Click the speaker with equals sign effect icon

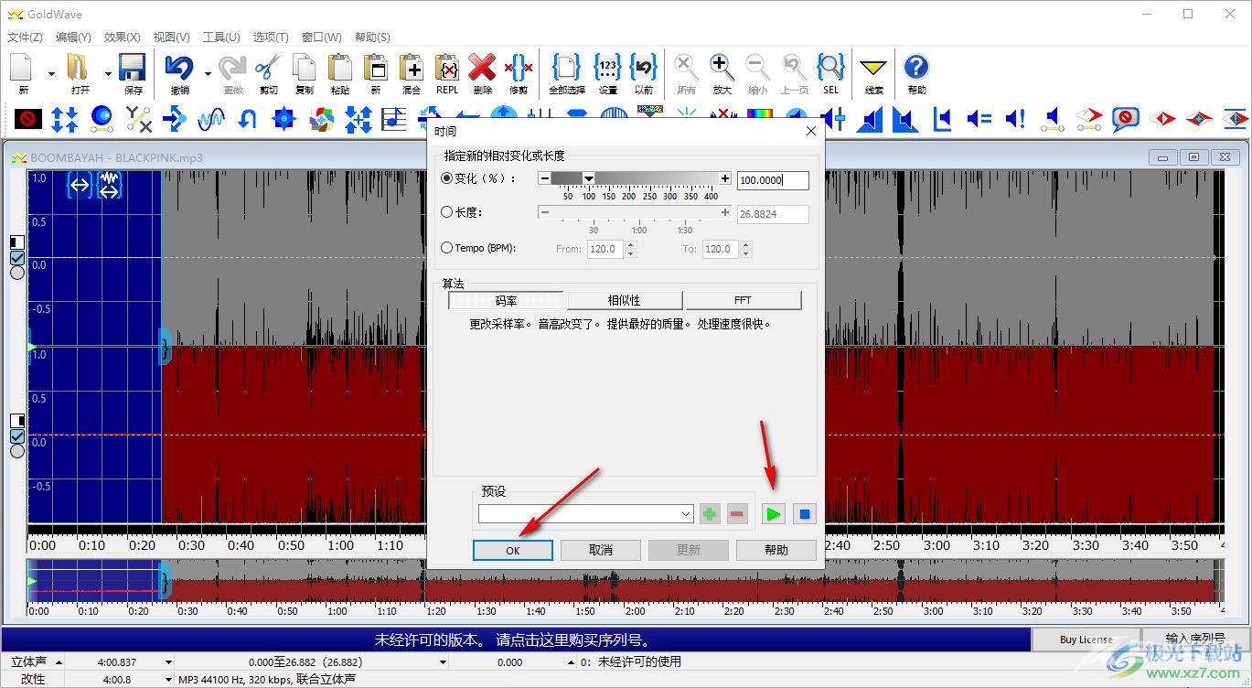(x=979, y=118)
